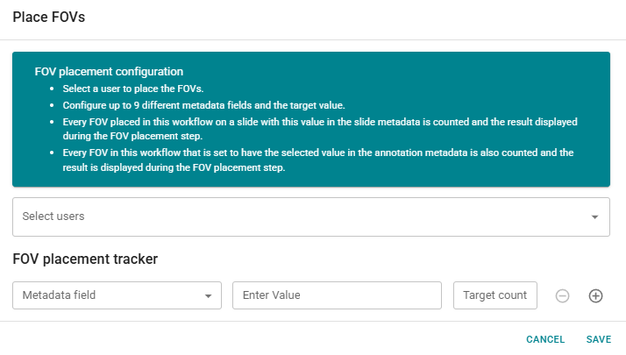Click the FOV placement tracker heading
This screenshot has width=626, height=355.
pos(85,259)
